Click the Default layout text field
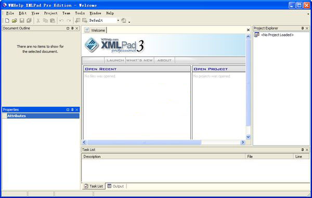The height and width of the screenshot is (198, 312). pyautogui.click(x=102, y=20)
